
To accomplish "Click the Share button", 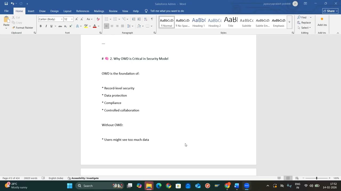I will (330, 11).
